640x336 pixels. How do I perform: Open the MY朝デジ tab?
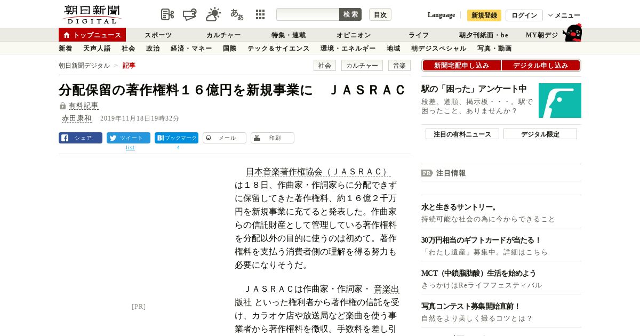(542, 35)
